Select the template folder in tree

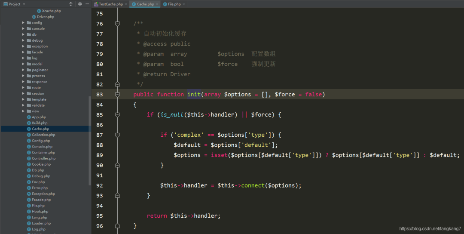pos(39,99)
